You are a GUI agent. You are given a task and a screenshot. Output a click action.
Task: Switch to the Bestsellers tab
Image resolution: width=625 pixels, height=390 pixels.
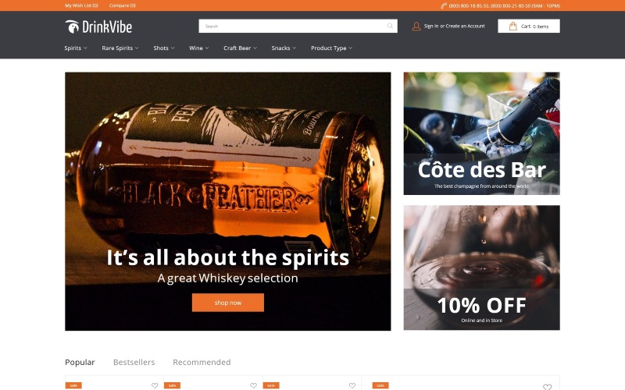[134, 362]
